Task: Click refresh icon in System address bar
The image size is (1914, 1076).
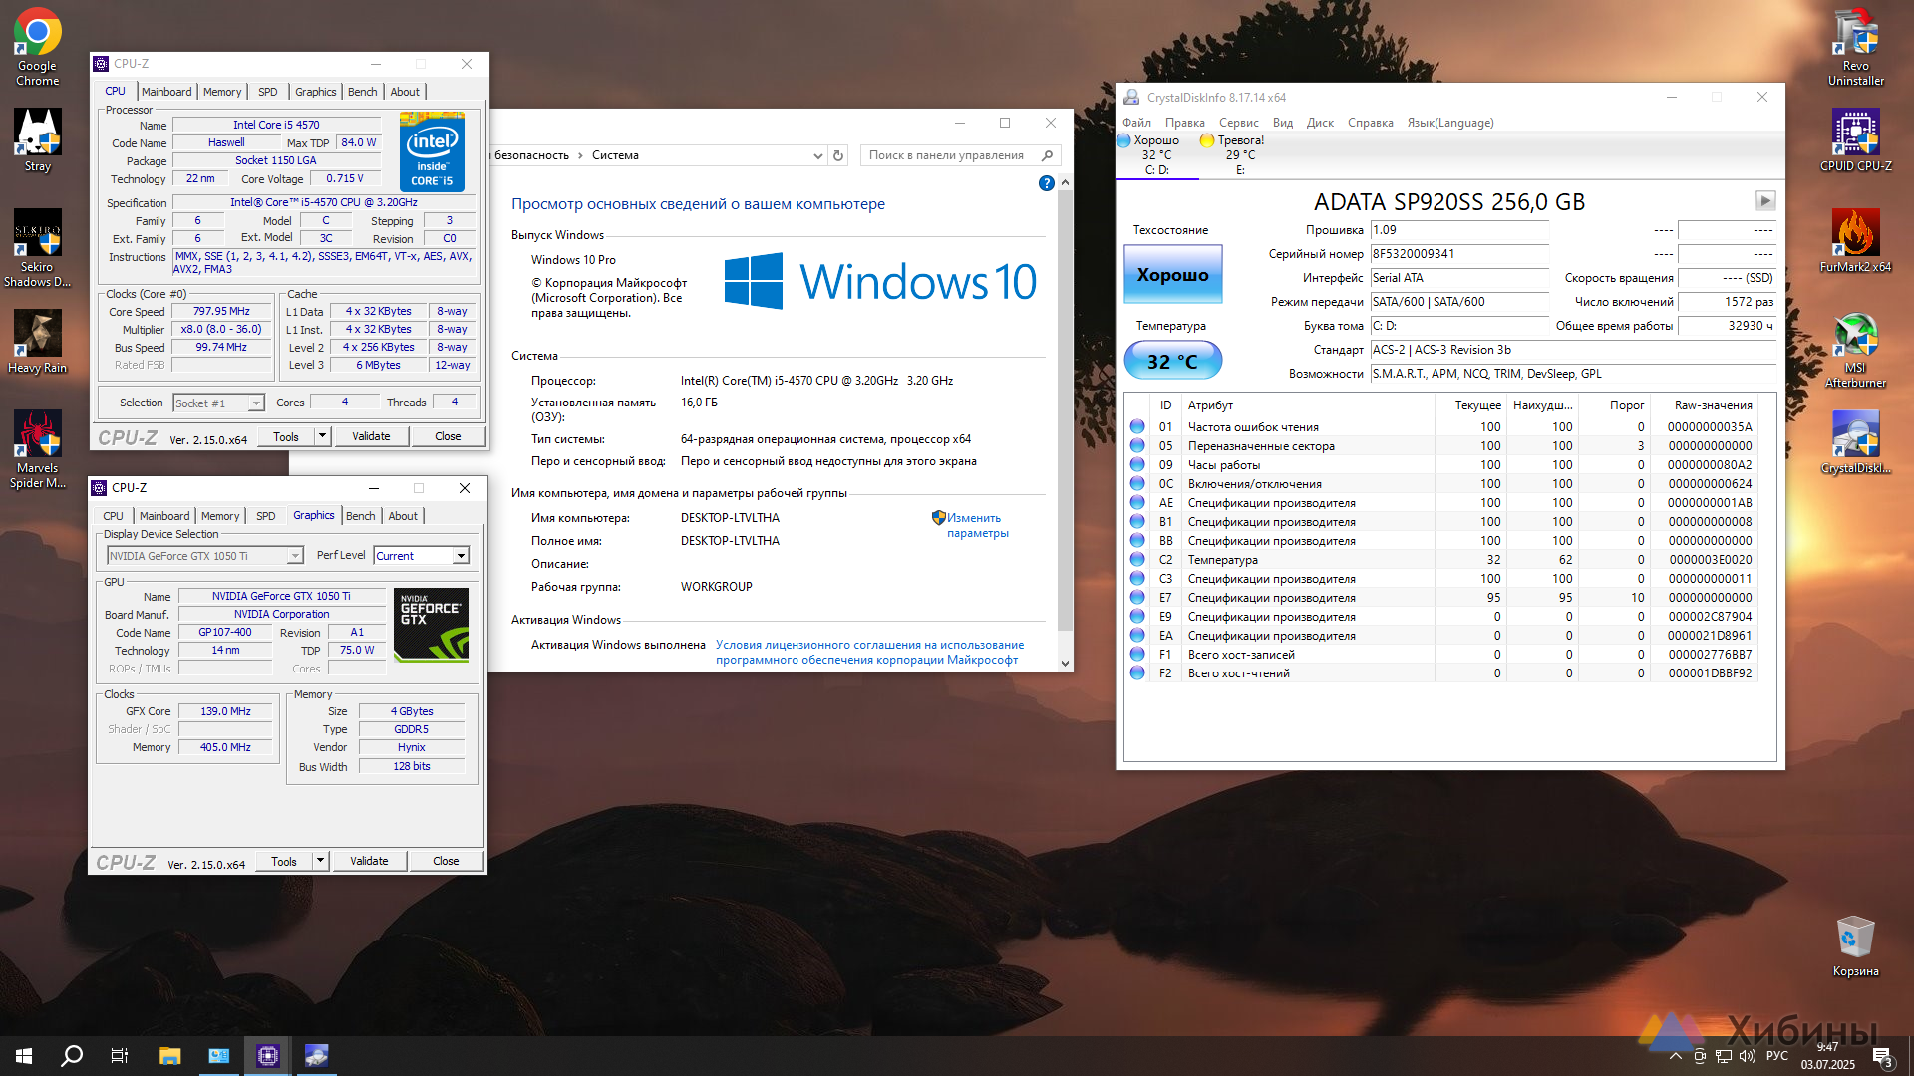Action: click(838, 155)
